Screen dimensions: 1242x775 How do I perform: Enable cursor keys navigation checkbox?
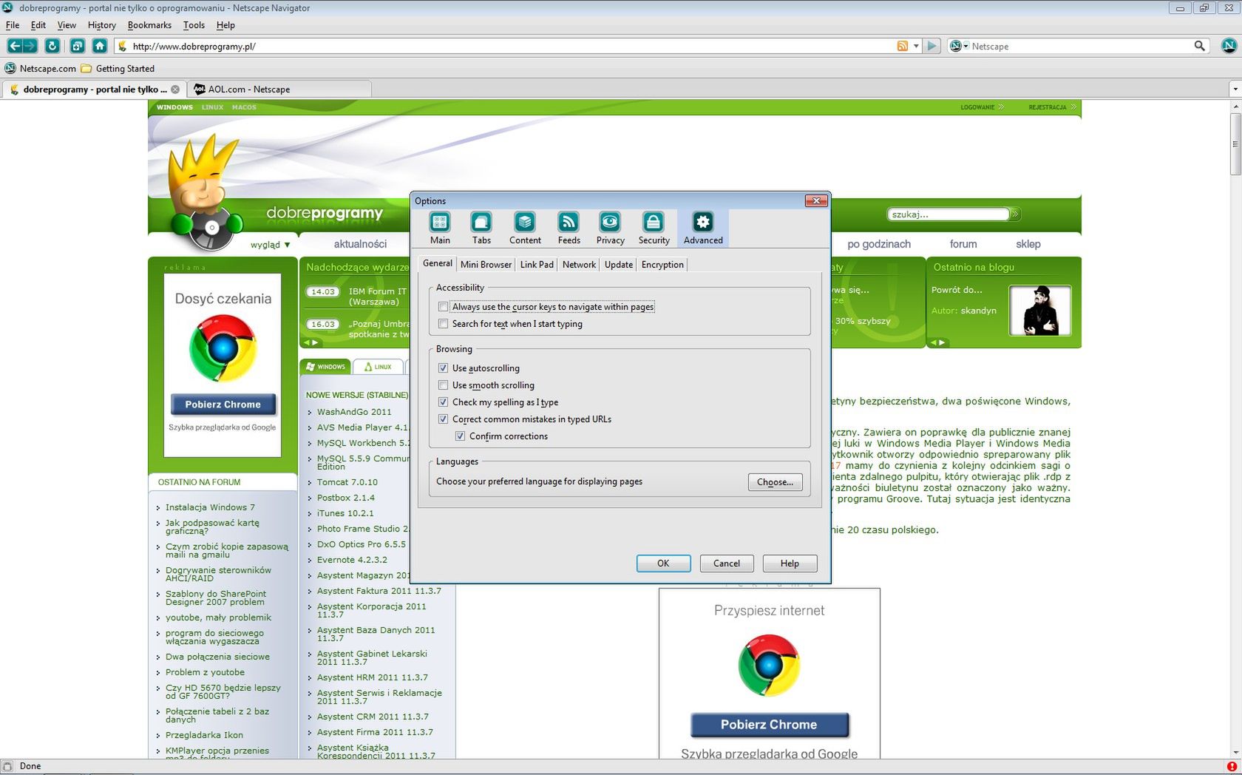[x=444, y=307]
